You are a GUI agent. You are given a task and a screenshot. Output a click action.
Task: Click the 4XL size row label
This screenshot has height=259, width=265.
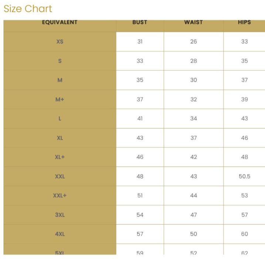pyautogui.click(x=60, y=234)
